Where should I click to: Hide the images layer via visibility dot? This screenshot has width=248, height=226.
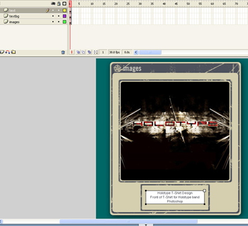pyautogui.click(x=53, y=22)
